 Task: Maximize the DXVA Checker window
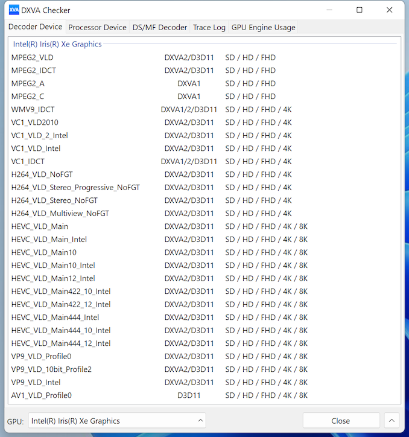360,10
